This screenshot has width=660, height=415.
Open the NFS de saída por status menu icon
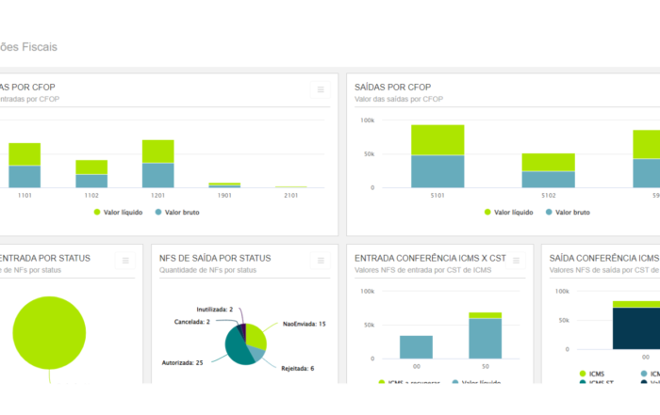(x=321, y=261)
